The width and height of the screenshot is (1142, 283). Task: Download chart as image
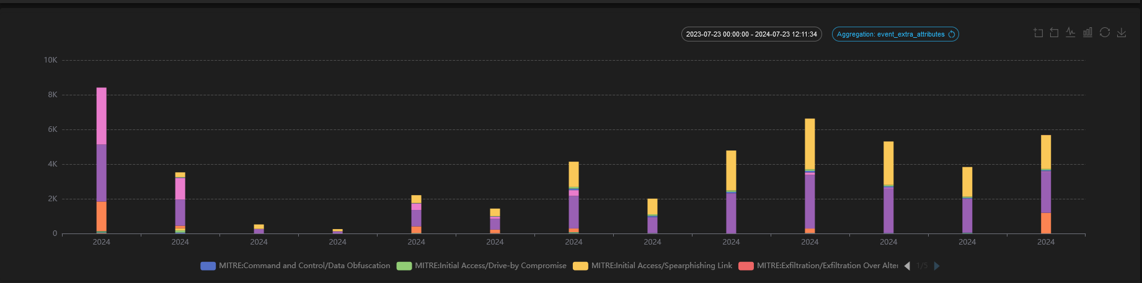coord(1122,33)
